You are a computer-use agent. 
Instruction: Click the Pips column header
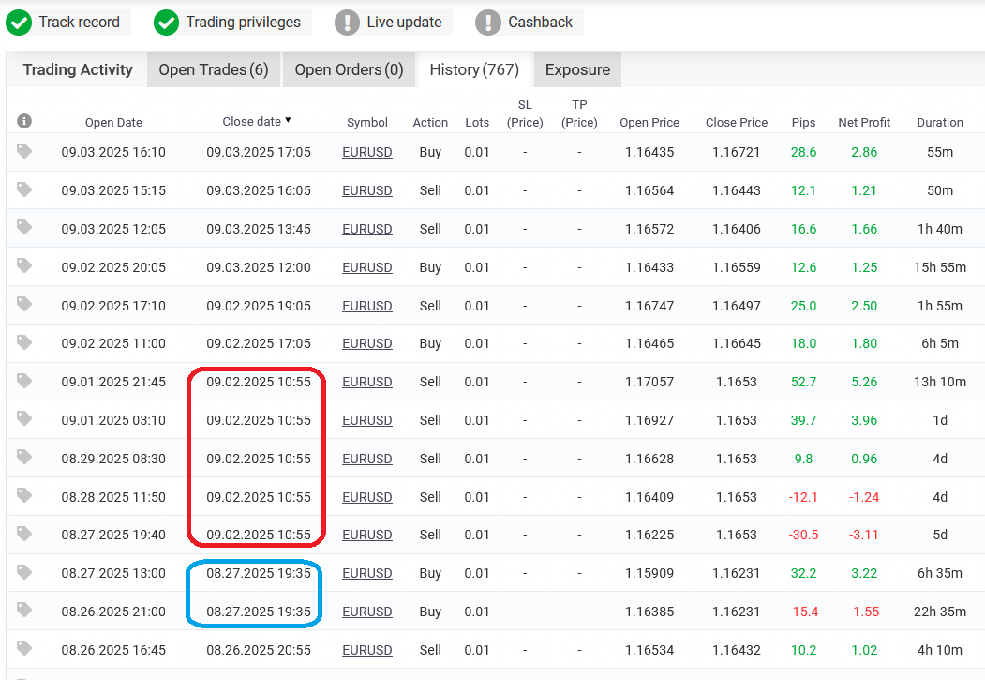(803, 122)
